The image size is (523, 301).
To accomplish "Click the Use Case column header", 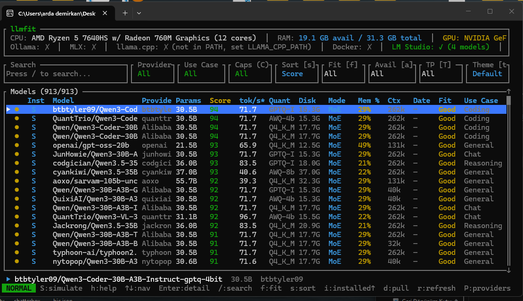I will [x=481, y=101].
